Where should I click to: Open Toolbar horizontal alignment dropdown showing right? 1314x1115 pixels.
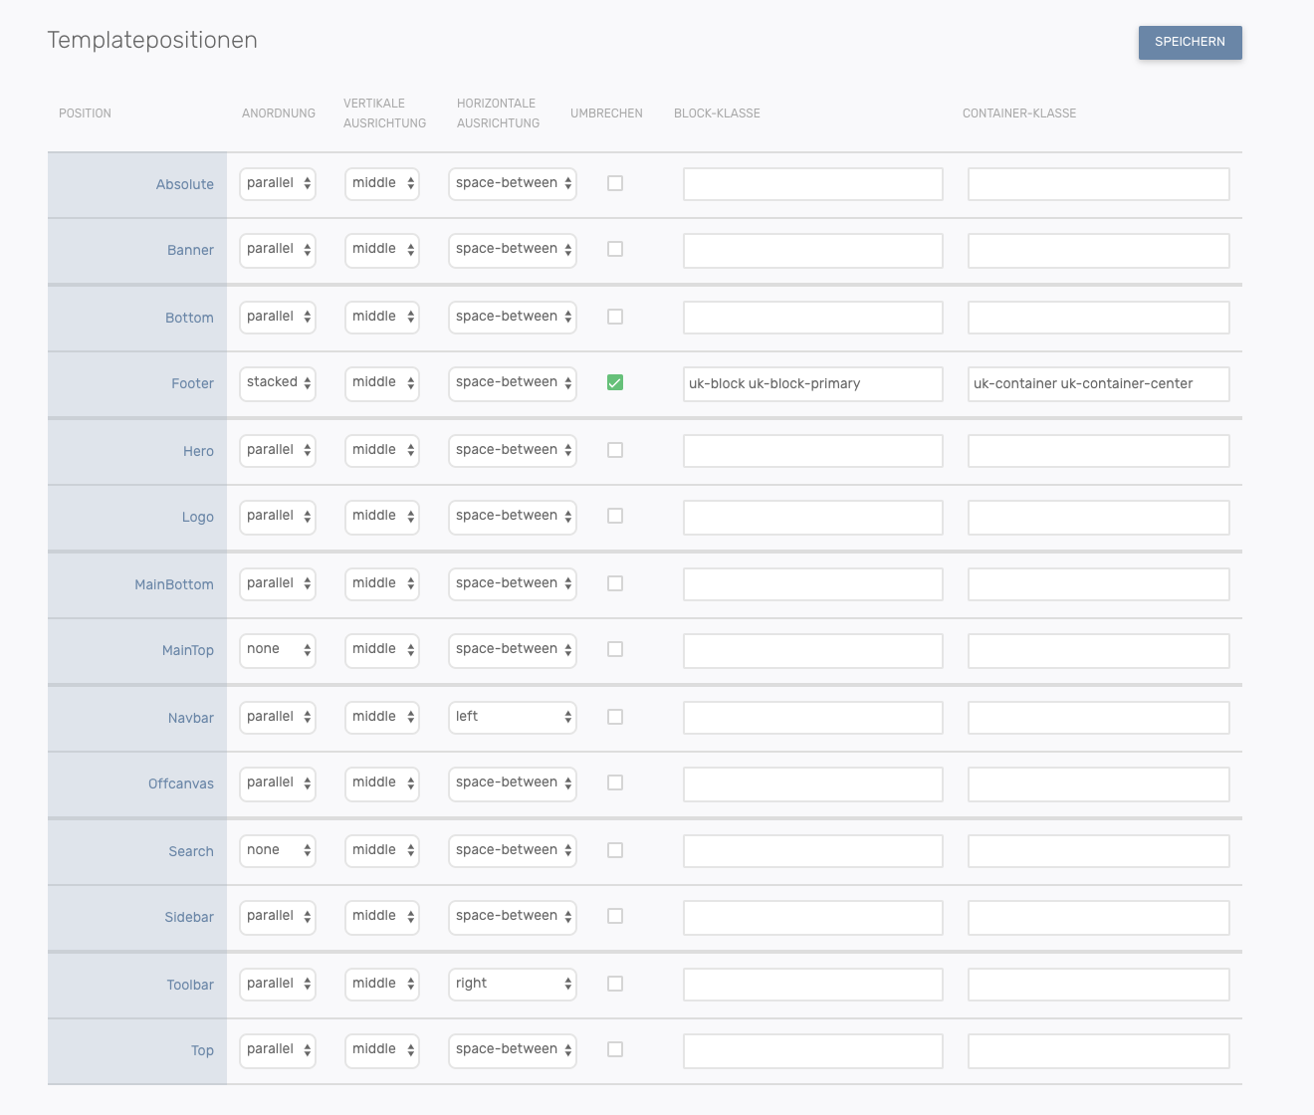point(512,984)
